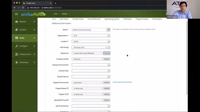Expand the Monitor menu chevron
This screenshot has width=200, height=112.
[34, 21]
